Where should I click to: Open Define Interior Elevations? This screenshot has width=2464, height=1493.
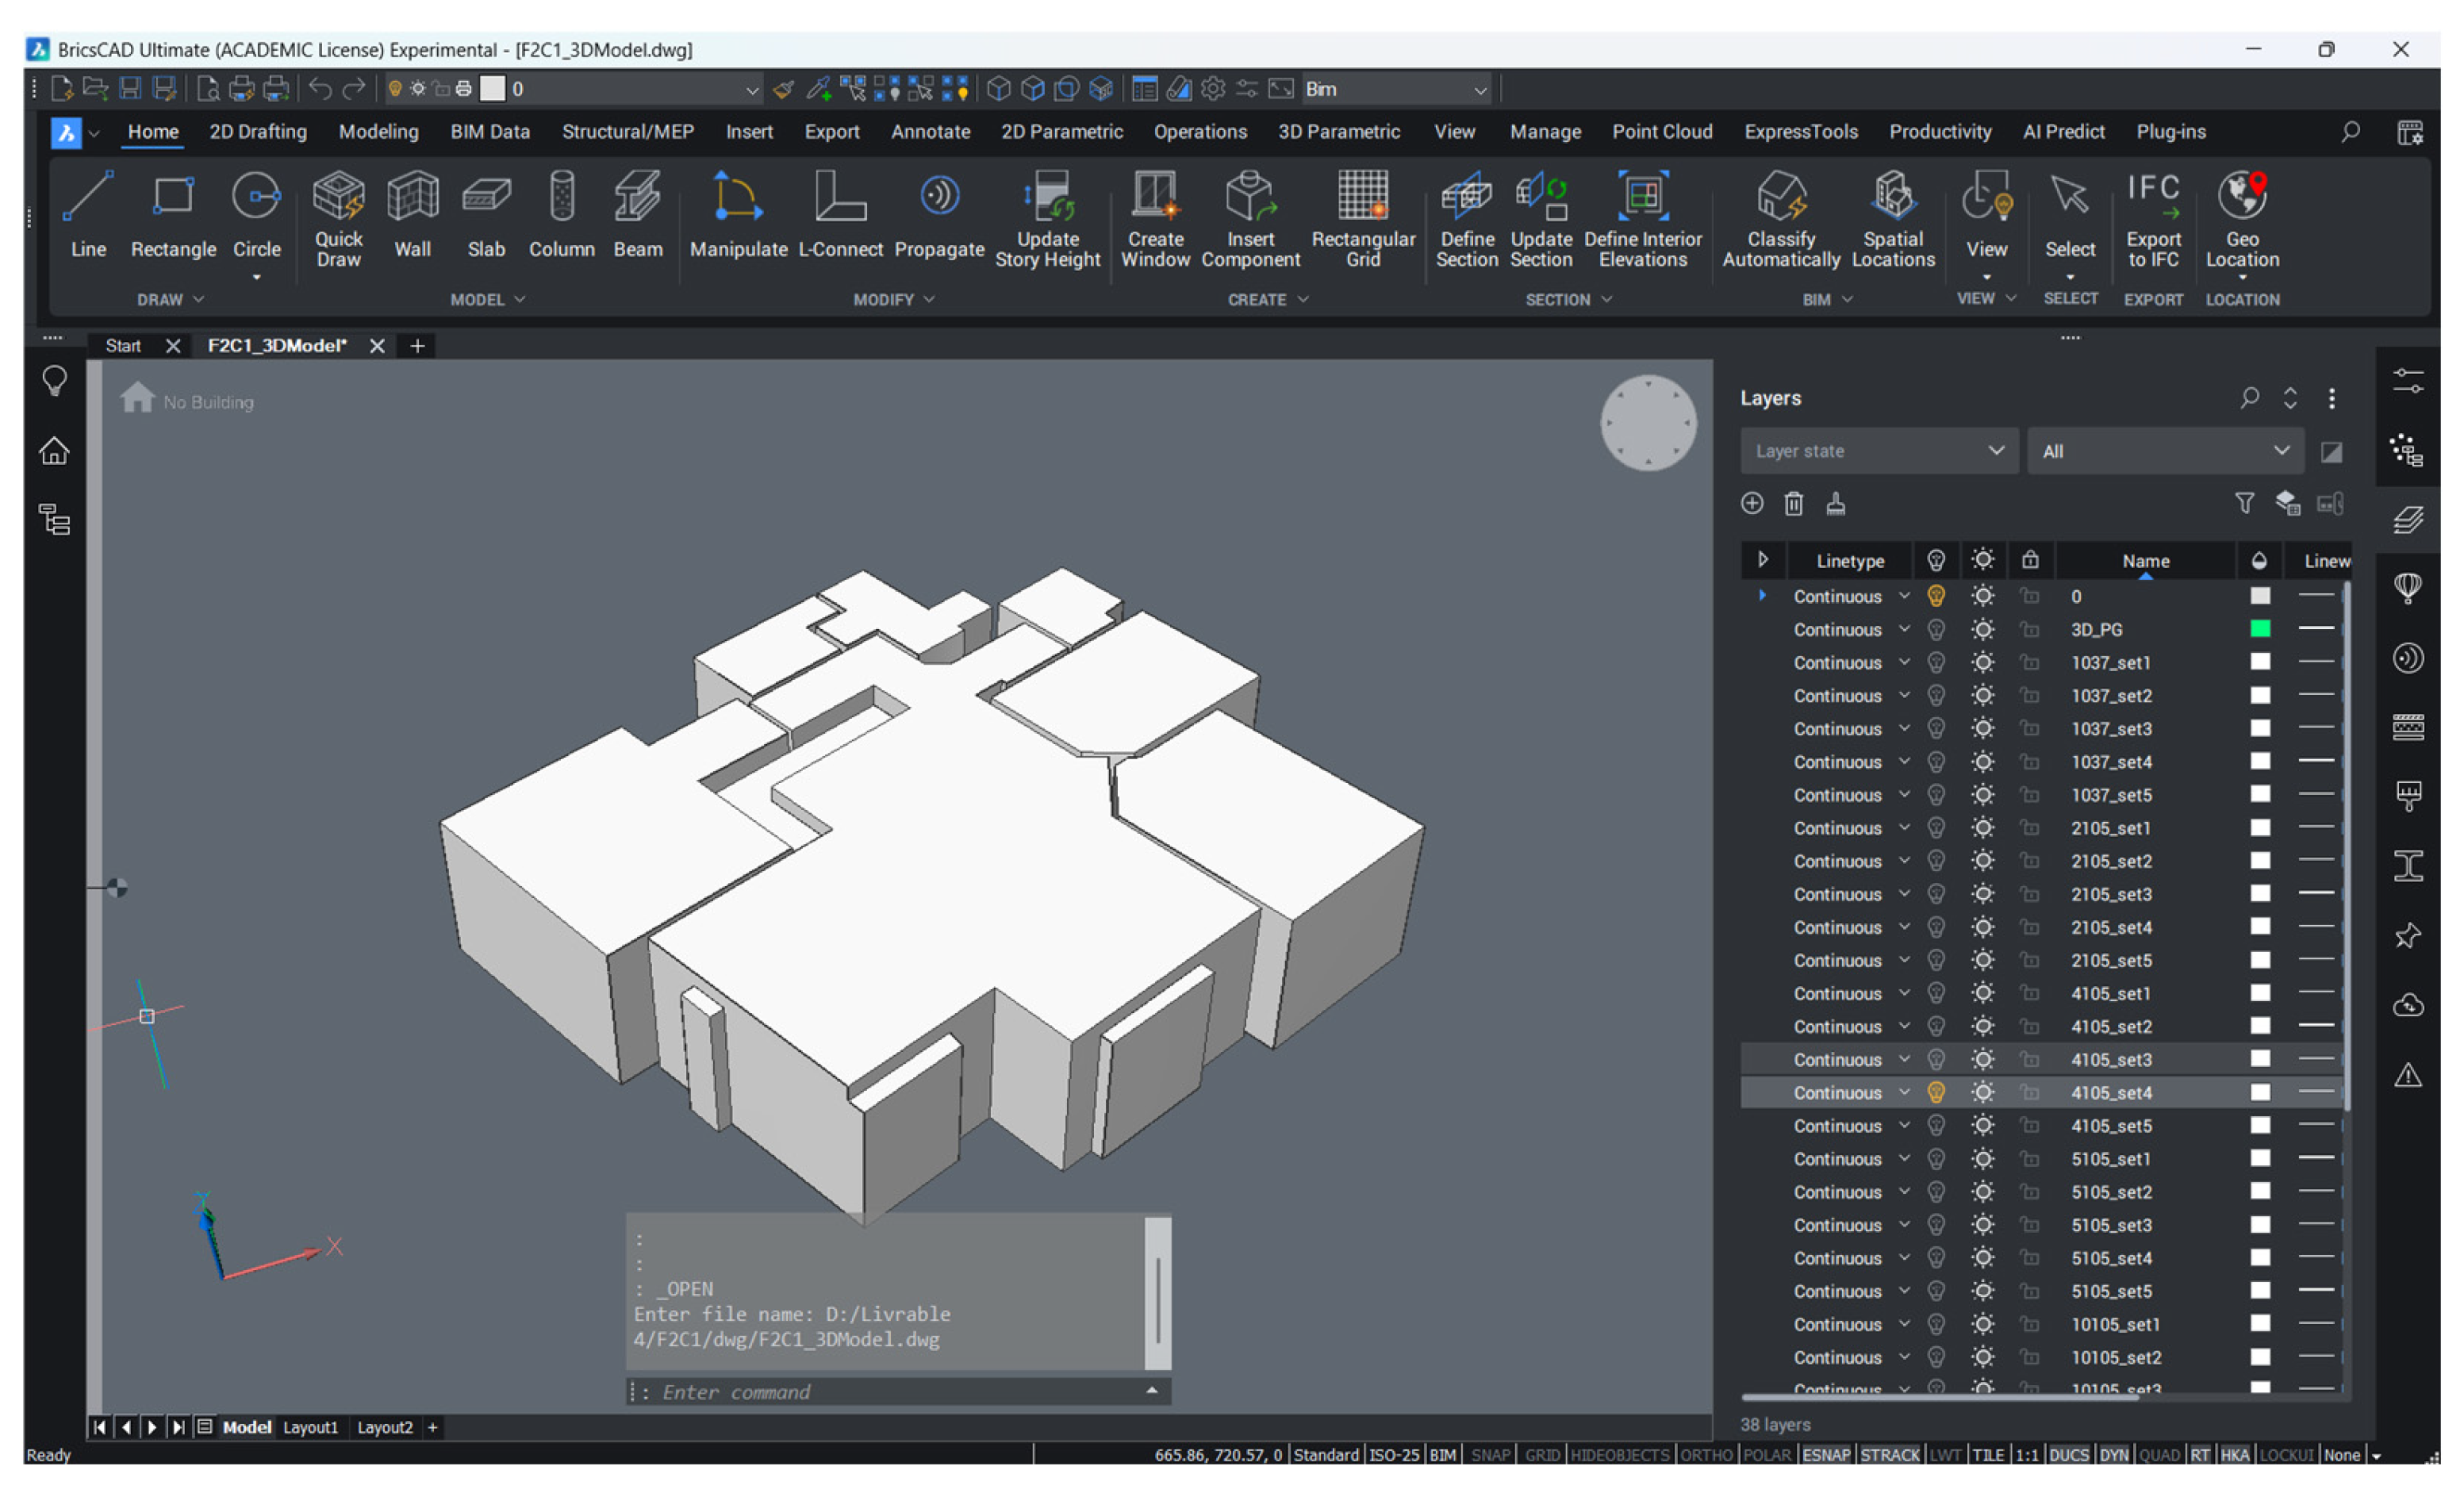tap(1642, 218)
